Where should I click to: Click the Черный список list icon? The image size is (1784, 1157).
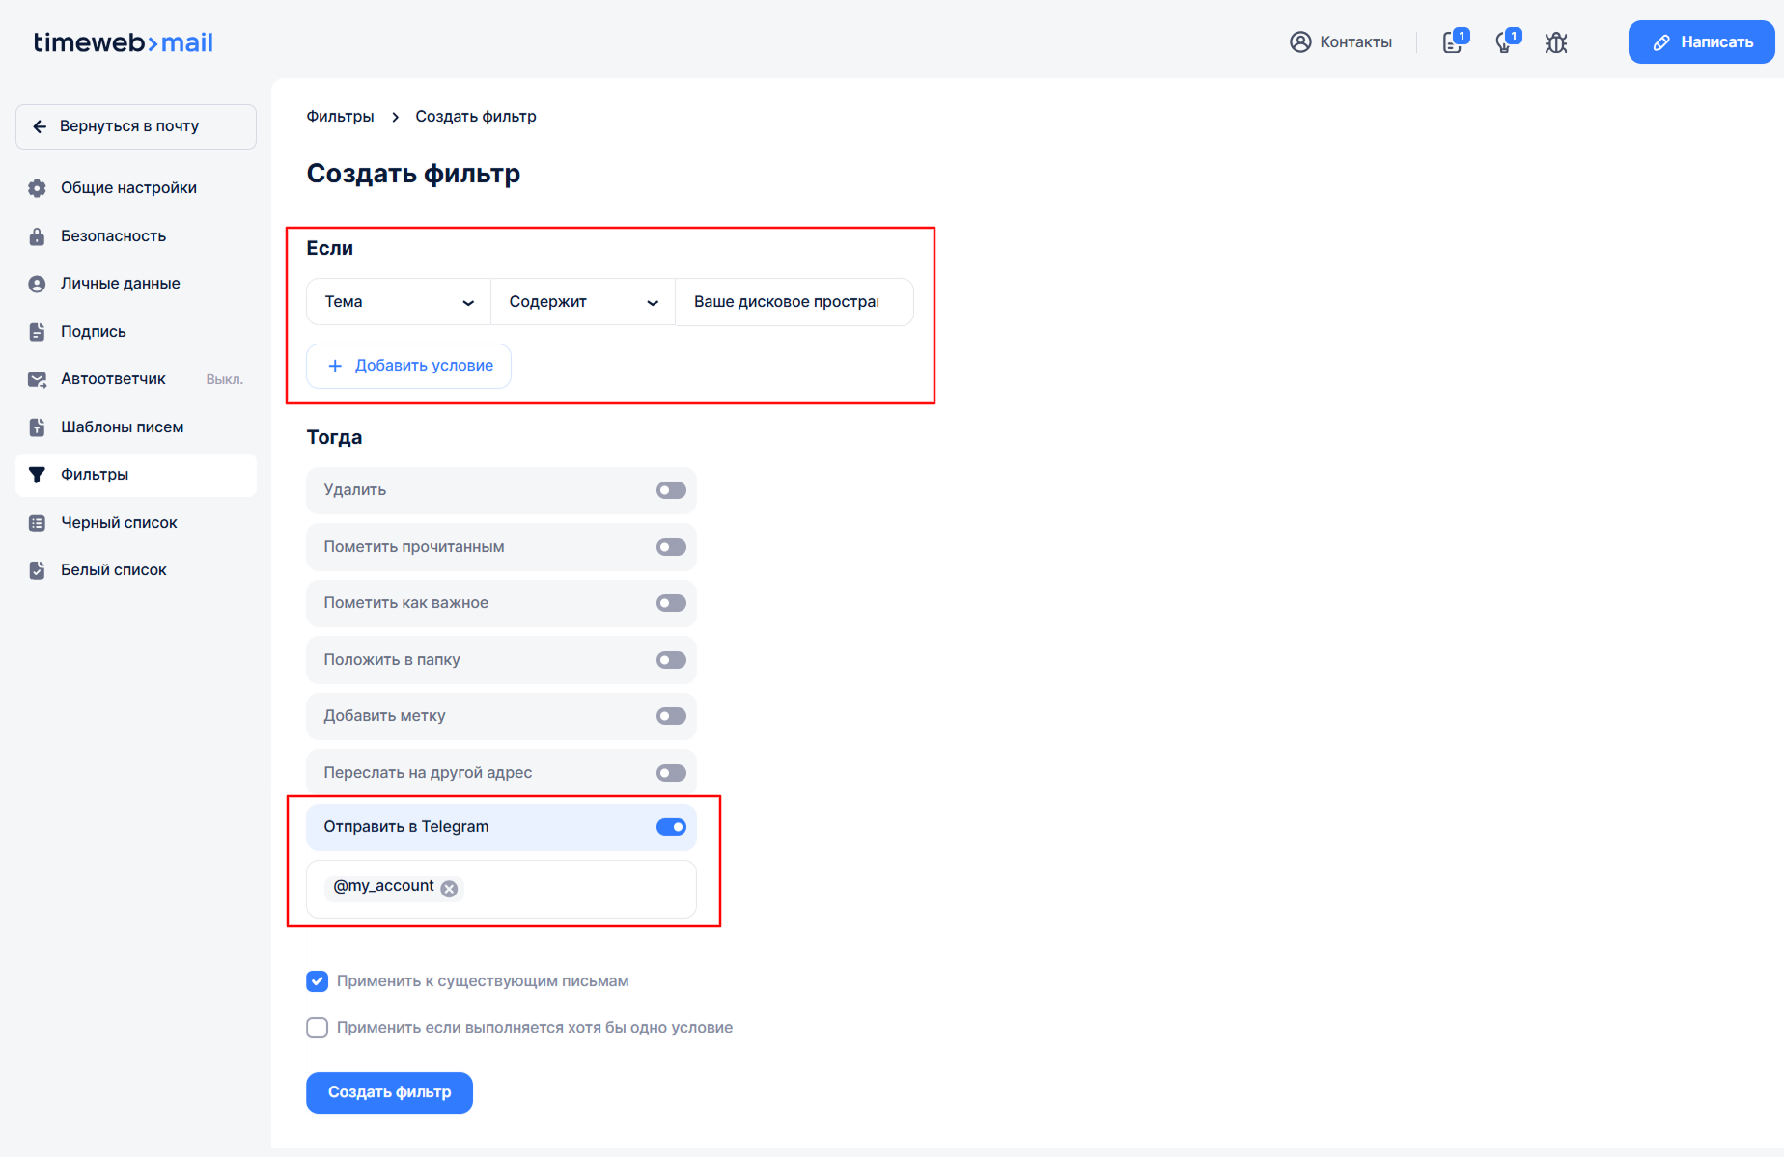point(37,523)
